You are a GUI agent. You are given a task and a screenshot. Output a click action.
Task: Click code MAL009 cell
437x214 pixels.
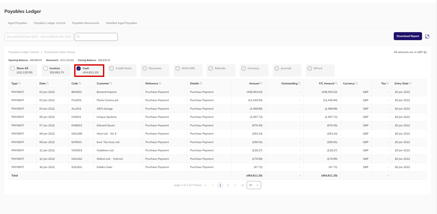[x=77, y=134]
